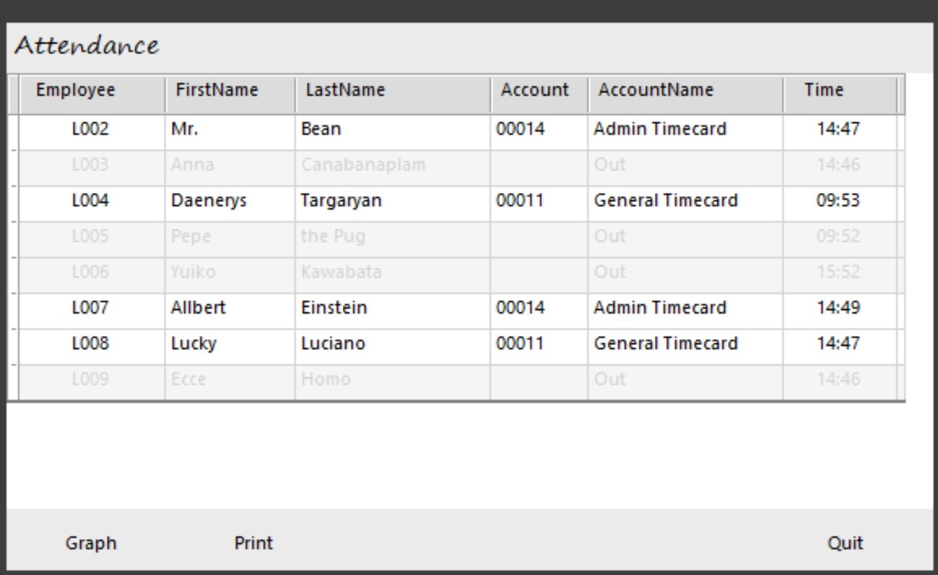
Task: Sort by the Employee column header
Action: pyautogui.click(x=75, y=90)
